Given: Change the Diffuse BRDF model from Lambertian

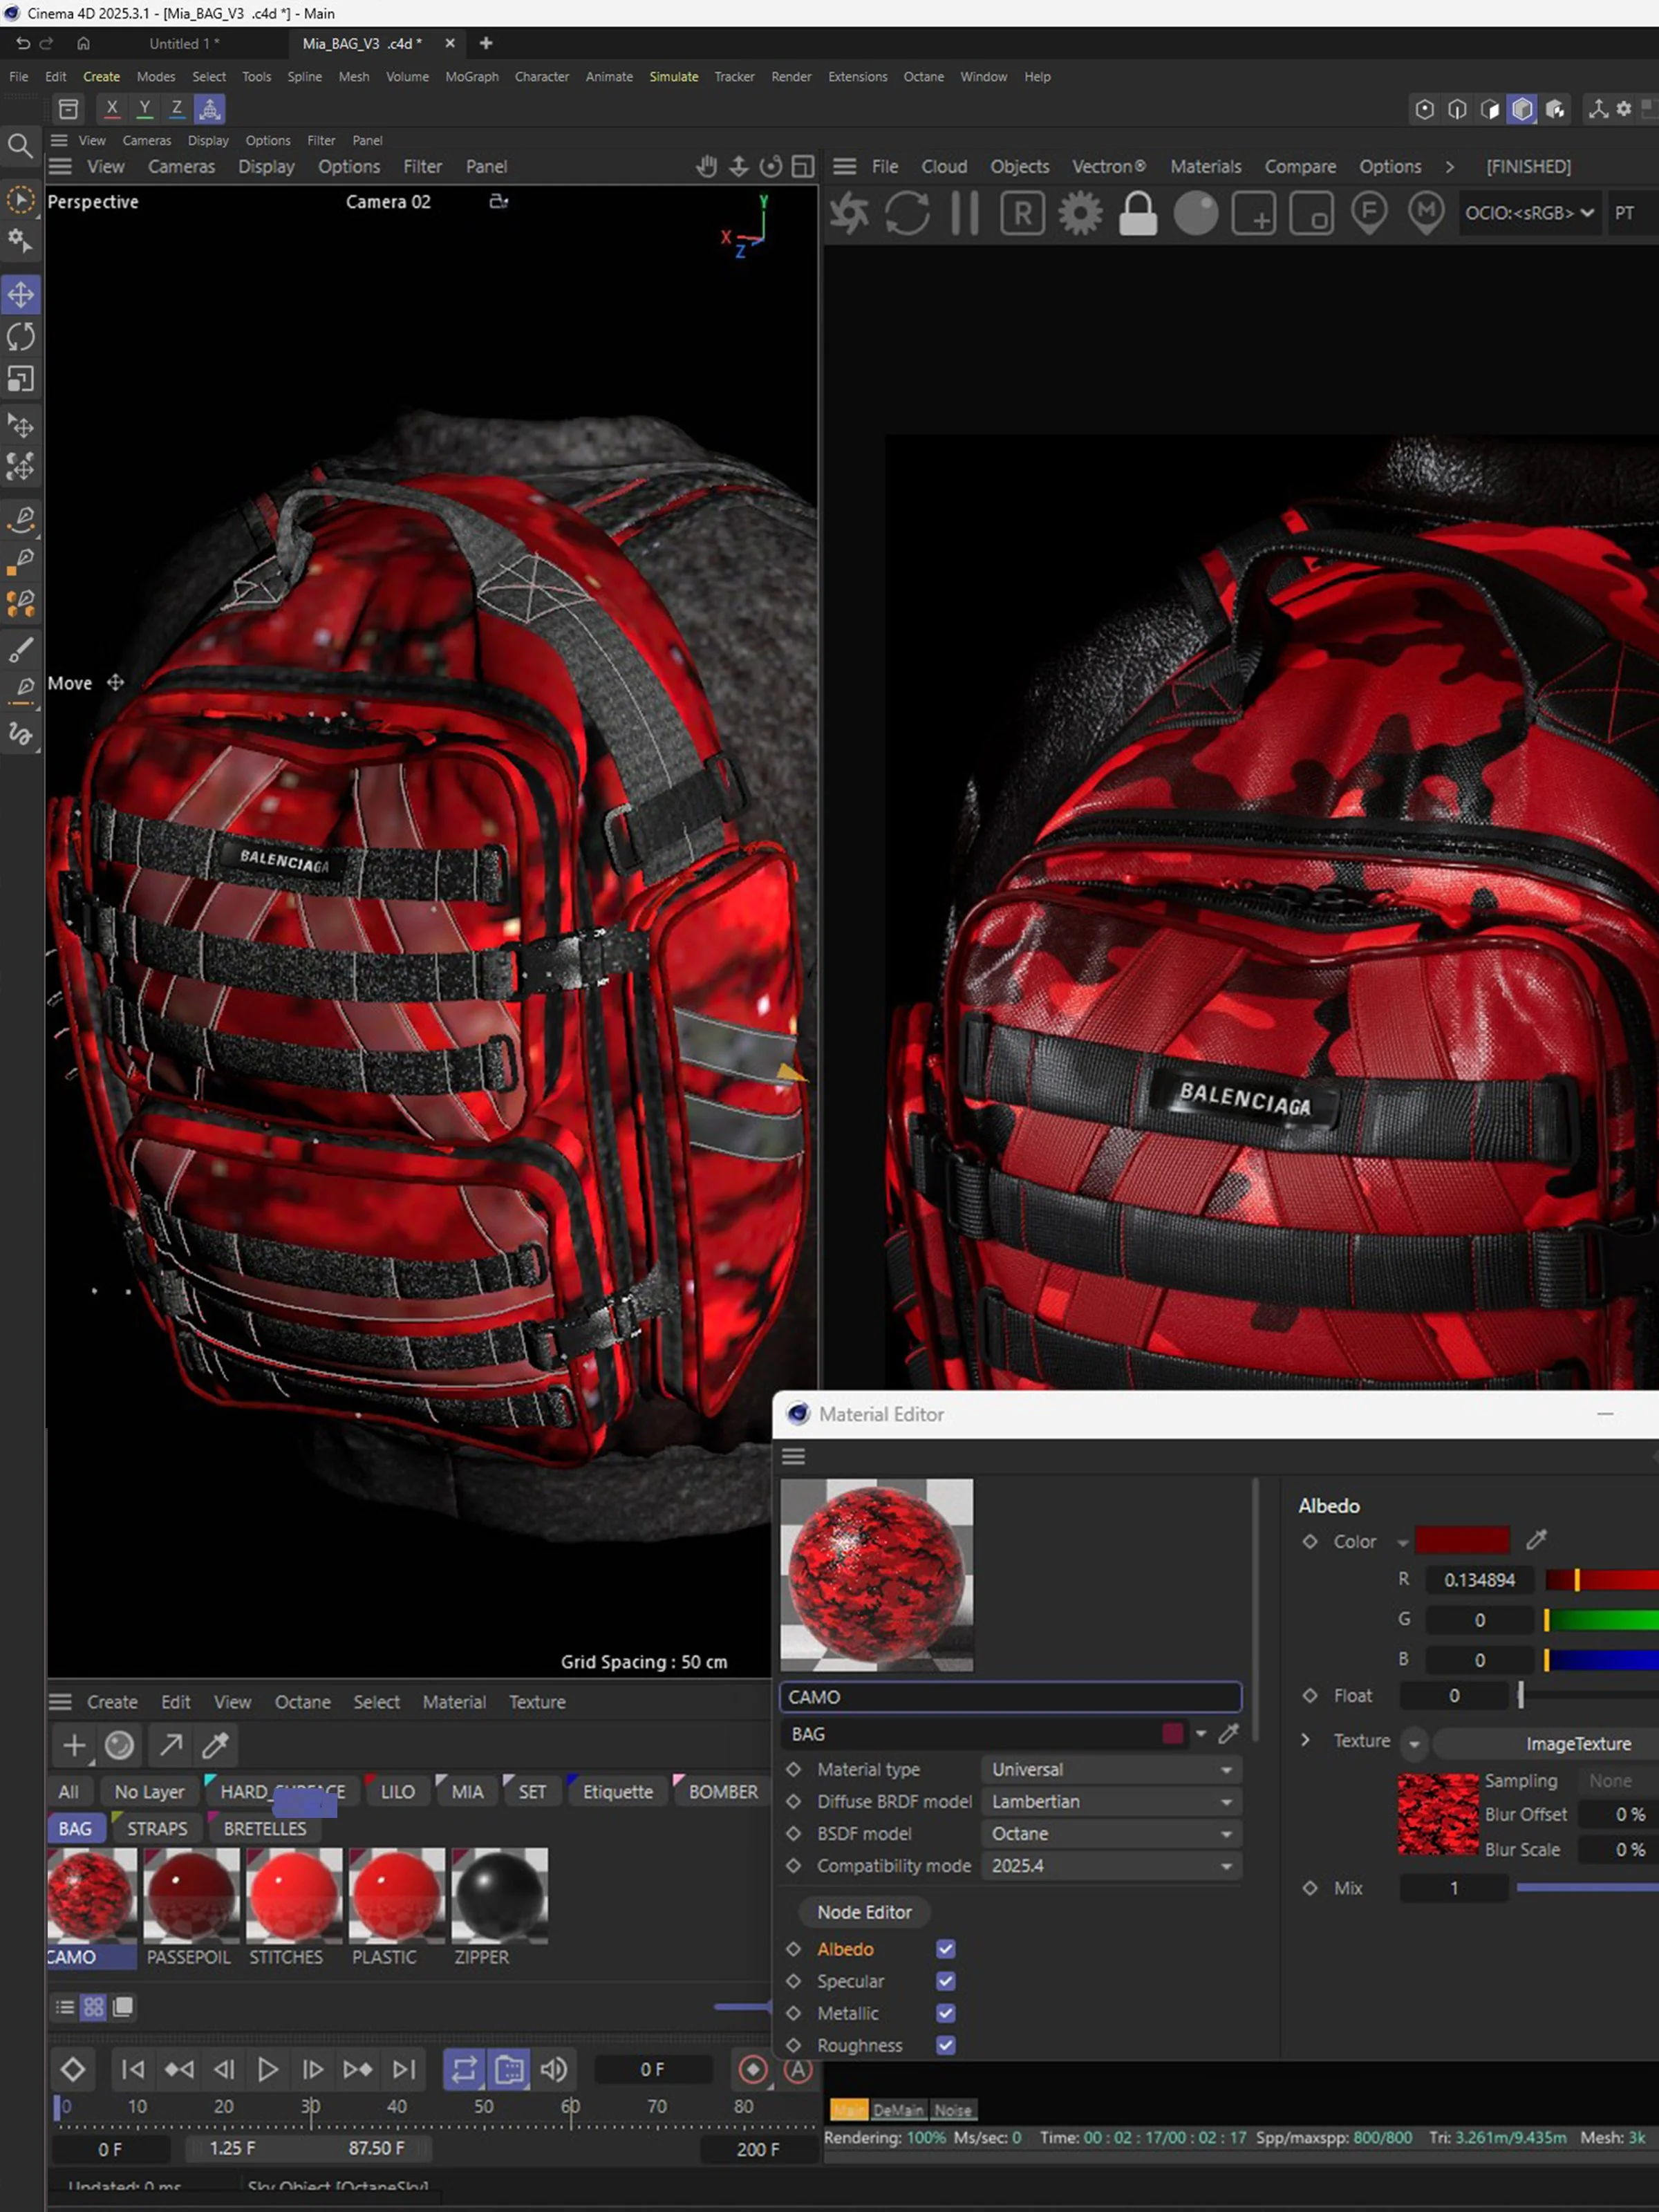Looking at the screenshot, I should (x=1110, y=1801).
